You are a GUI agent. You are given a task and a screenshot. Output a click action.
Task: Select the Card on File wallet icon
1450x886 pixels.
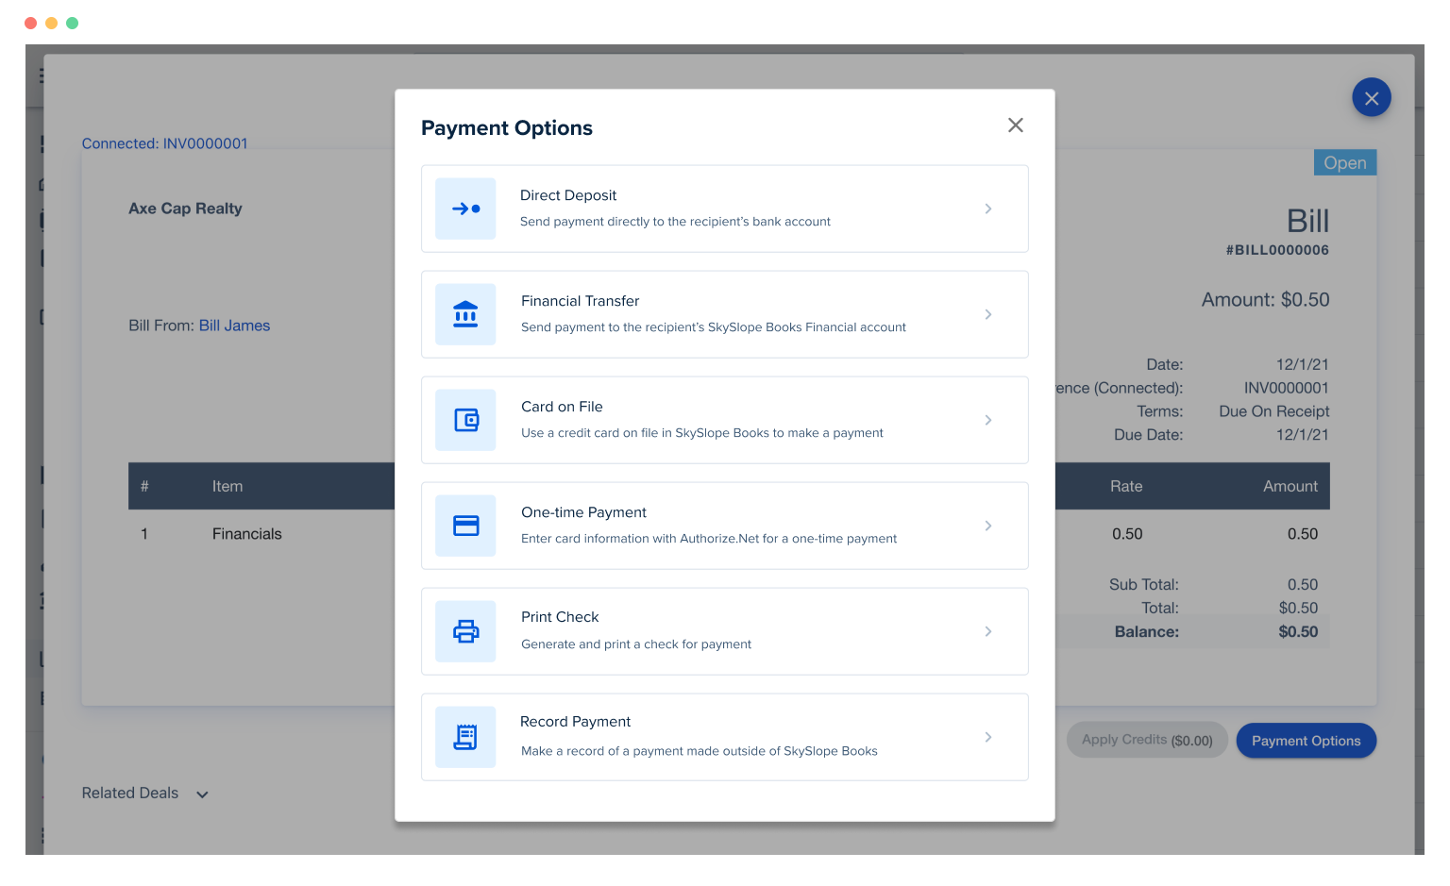[x=465, y=420]
